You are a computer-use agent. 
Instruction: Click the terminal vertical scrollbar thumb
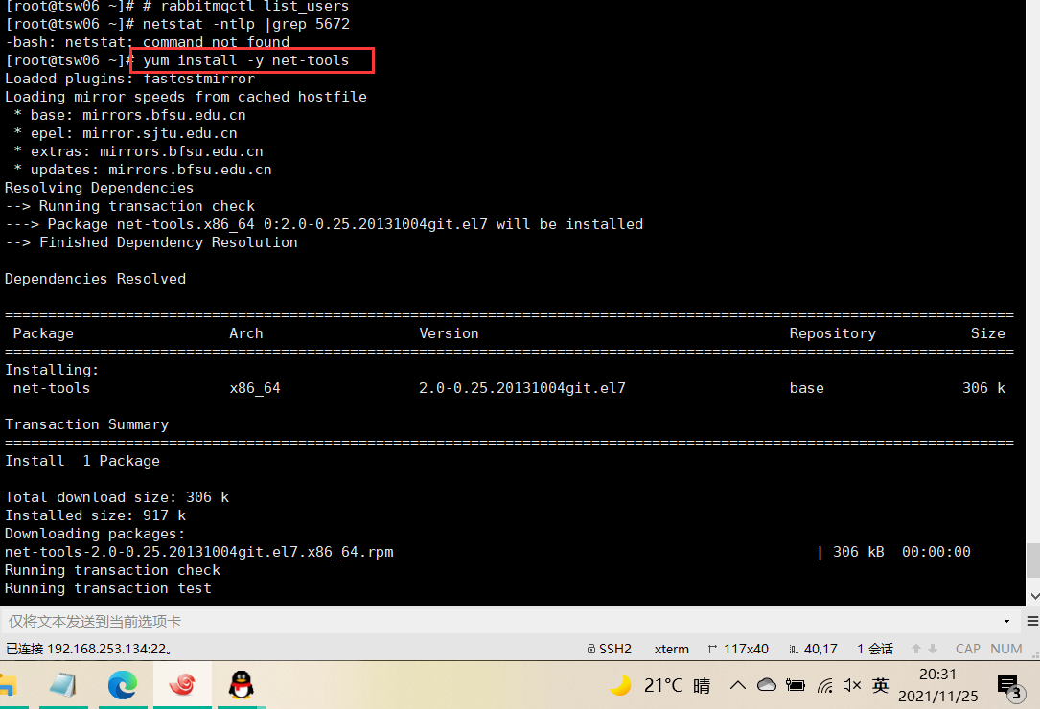[x=1033, y=560]
